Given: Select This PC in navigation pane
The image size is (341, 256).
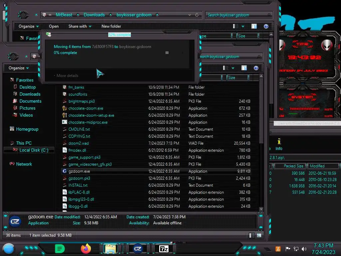Looking at the screenshot, I should point(24,143).
